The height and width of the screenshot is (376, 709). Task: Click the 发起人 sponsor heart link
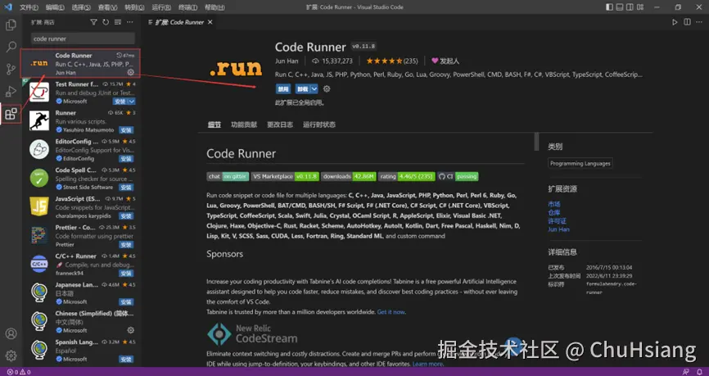pos(445,61)
